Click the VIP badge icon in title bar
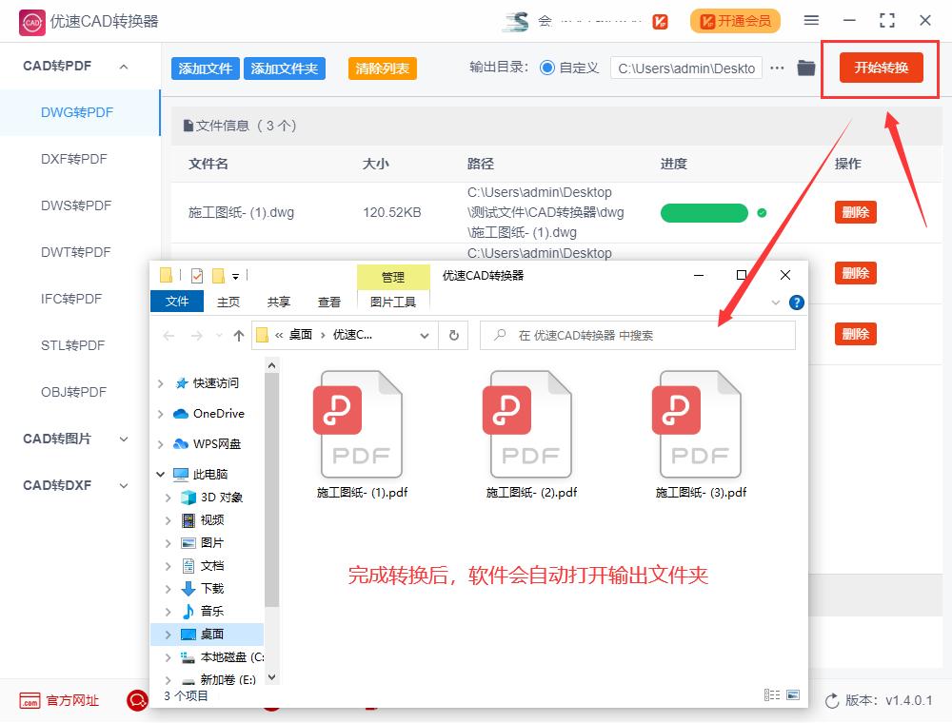952x723 pixels. click(x=661, y=21)
